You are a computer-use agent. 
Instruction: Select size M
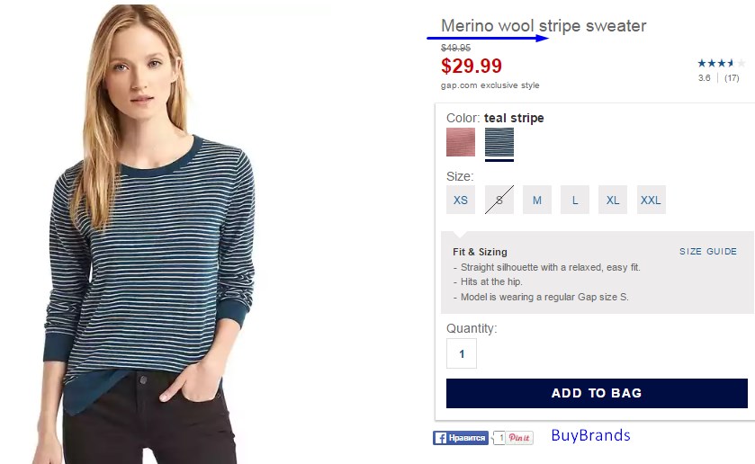[x=537, y=200]
